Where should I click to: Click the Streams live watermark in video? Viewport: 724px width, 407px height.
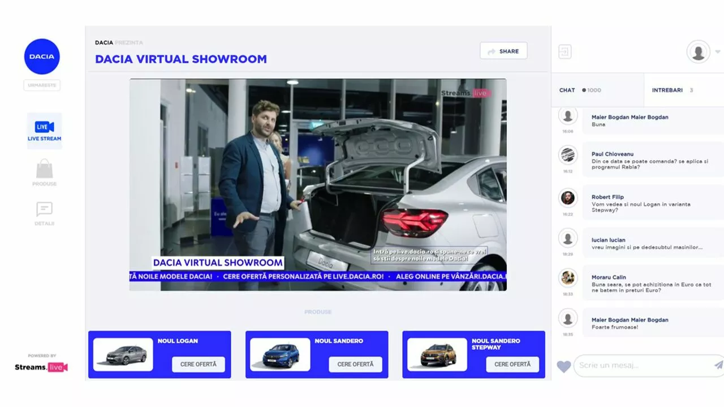click(x=466, y=93)
